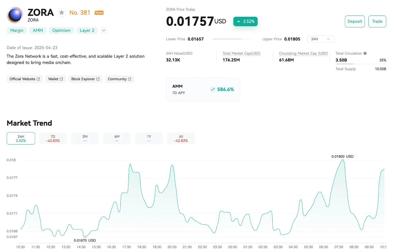This screenshot has width=408, height=252.
Task: Click the 3.50B circulation value
Action: coord(341,60)
